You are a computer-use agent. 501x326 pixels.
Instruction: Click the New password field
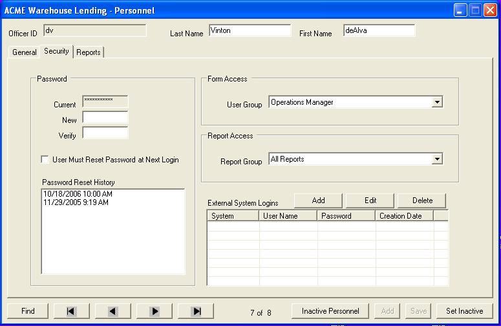pos(105,117)
